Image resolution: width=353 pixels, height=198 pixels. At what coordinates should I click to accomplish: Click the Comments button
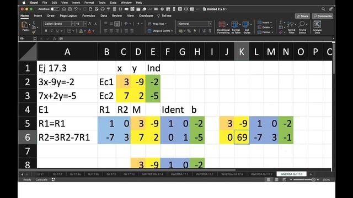pos(323,16)
